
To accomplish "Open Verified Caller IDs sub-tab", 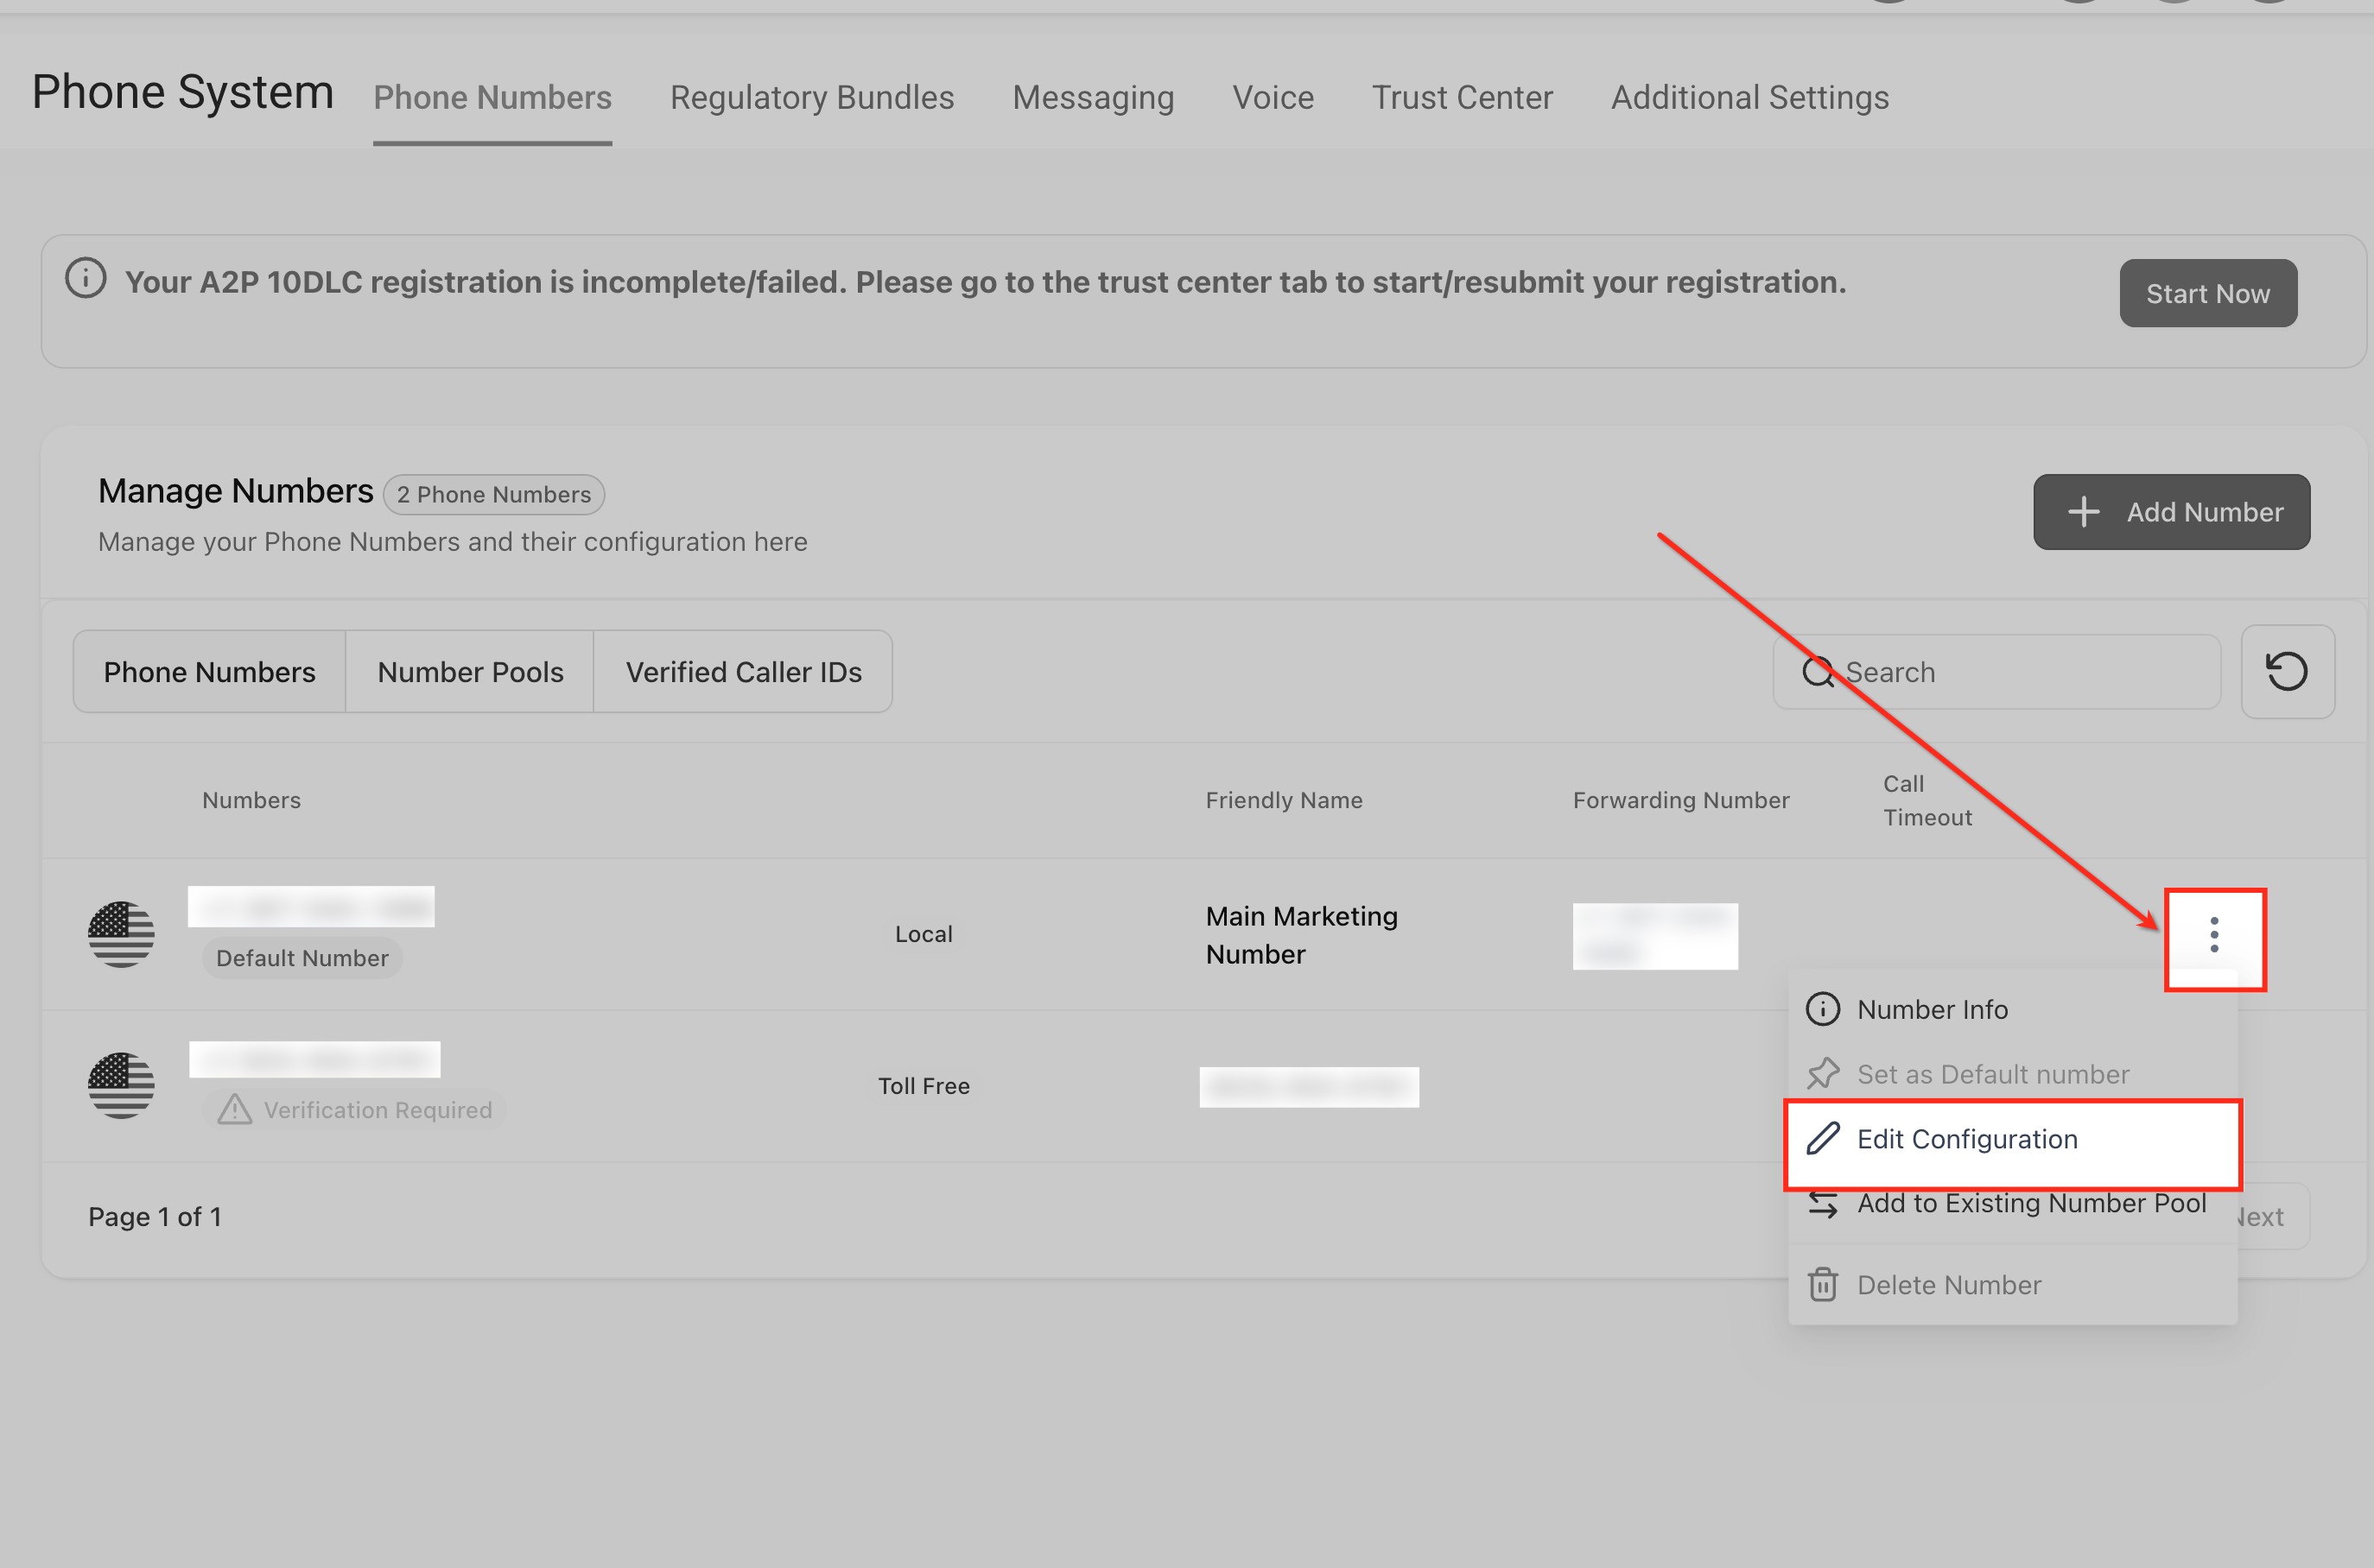I will tap(743, 672).
